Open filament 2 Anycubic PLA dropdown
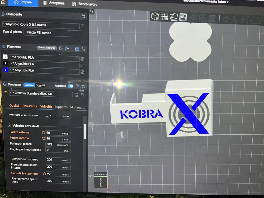 pos(44,64)
